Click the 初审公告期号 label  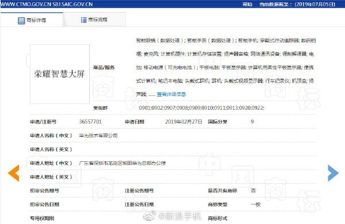(44, 191)
